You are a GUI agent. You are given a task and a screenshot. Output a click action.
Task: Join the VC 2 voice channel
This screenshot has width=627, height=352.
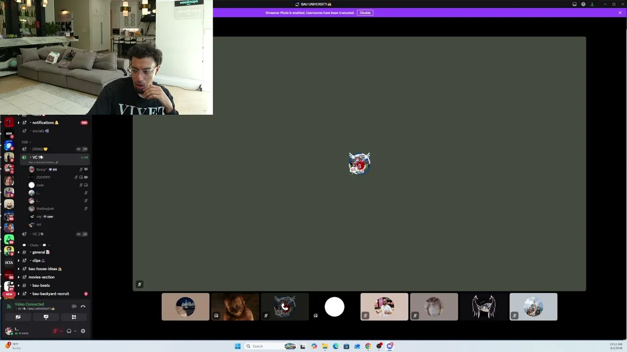coord(54,234)
